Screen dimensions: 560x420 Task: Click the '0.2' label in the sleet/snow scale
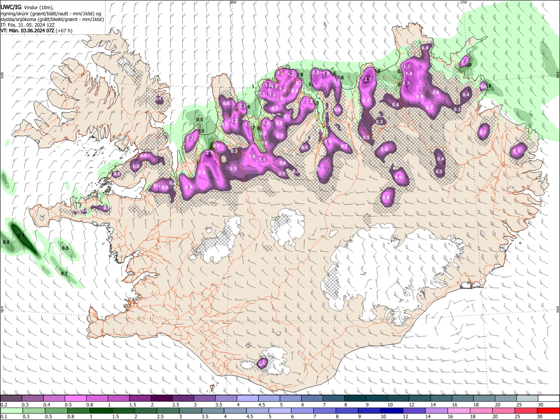click(x=3, y=405)
